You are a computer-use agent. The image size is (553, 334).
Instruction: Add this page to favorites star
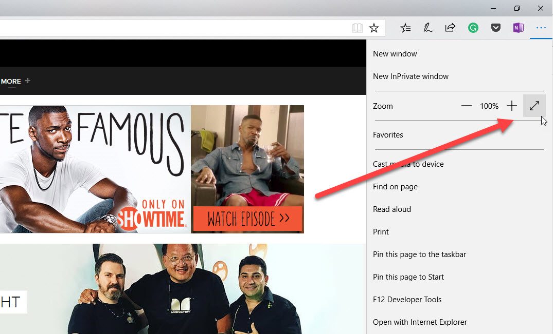[374, 28]
